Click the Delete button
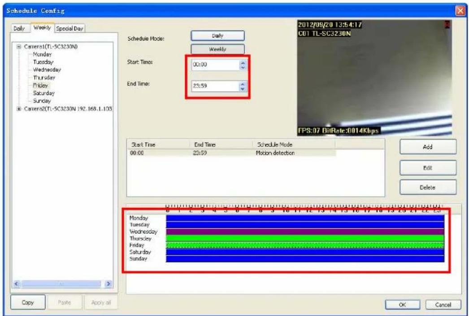Screen dimensions: 469x316 click(x=428, y=188)
